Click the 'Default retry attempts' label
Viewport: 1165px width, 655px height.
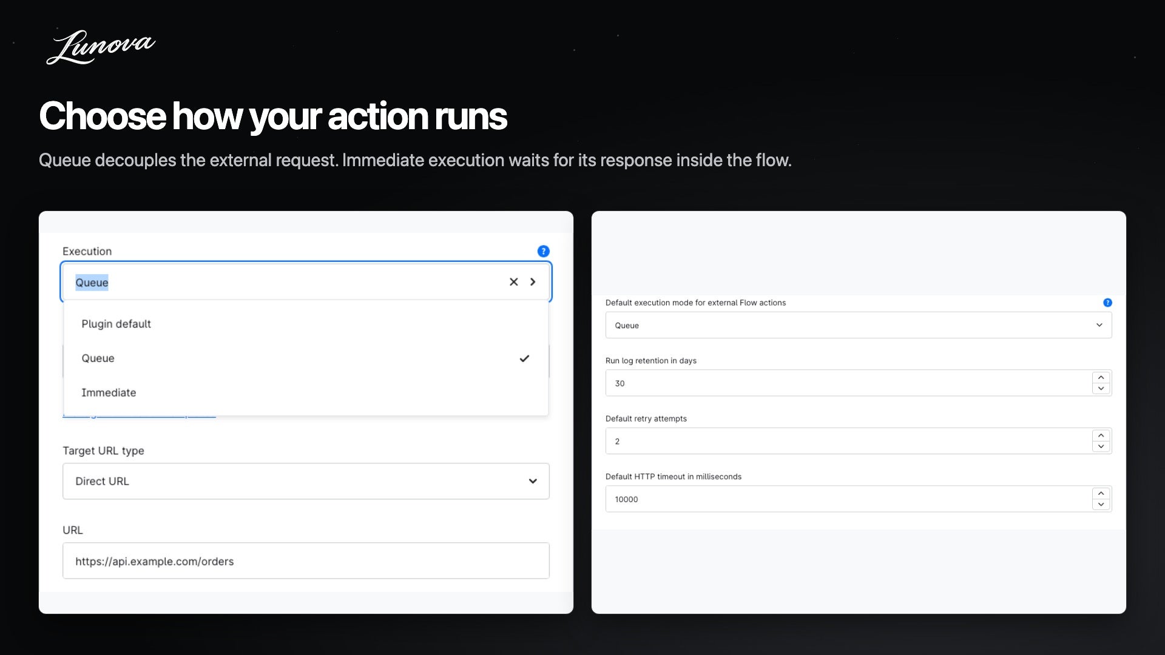[x=646, y=418]
